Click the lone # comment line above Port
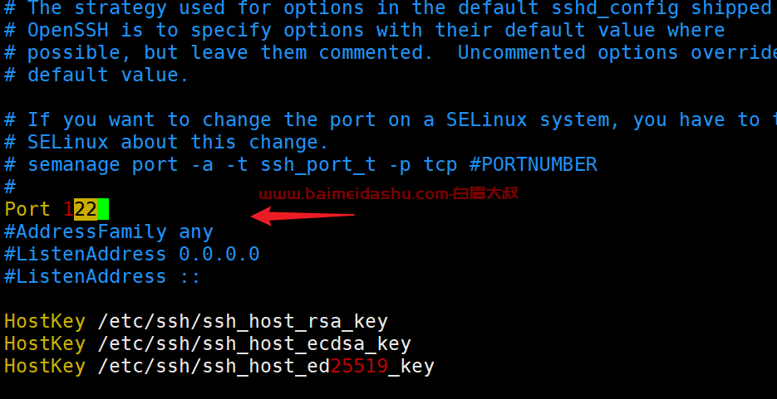 (10, 187)
